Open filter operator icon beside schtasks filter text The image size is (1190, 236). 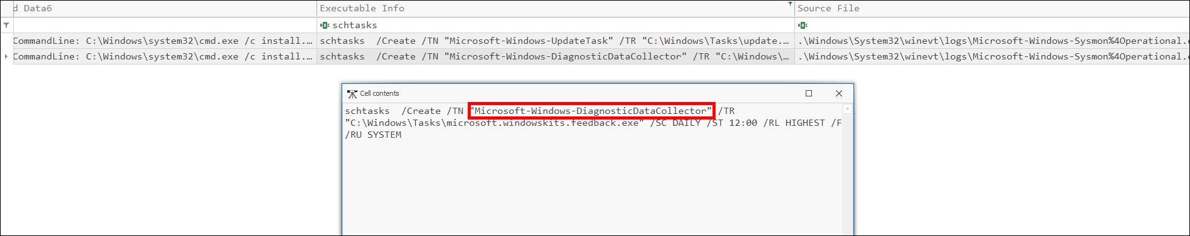[325, 25]
